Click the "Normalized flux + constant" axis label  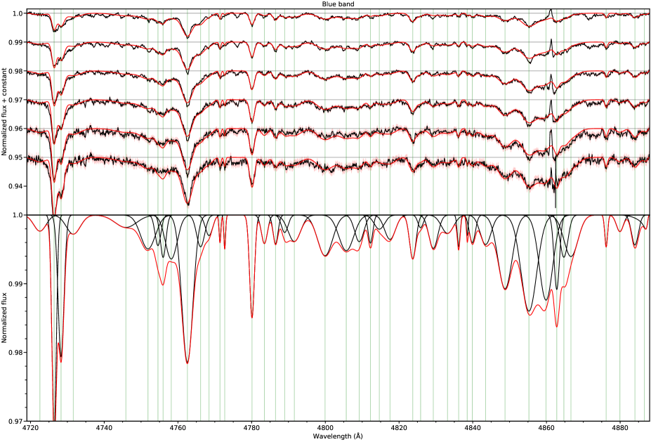[x=4, y=112]
